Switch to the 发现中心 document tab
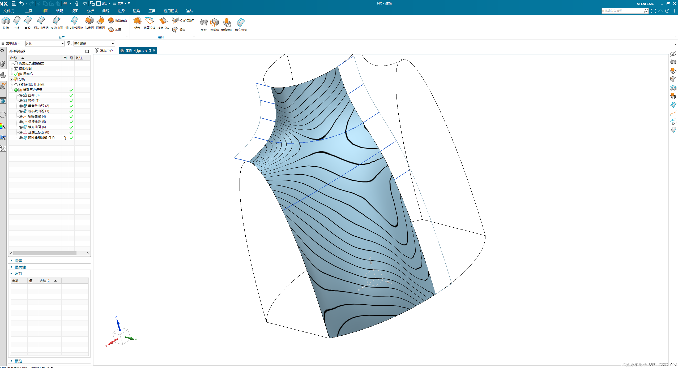Viewport: 678px width, 368px height. coord(104,51)
